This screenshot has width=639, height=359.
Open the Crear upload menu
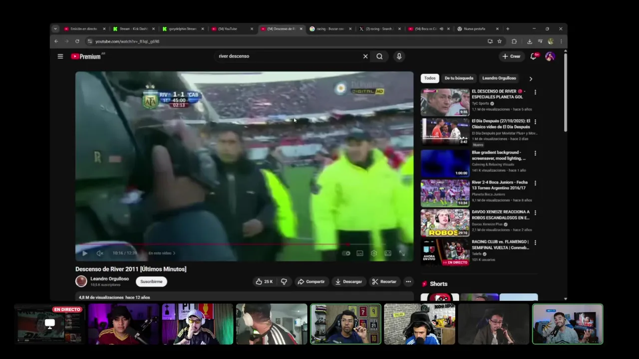tap(511, 56)
